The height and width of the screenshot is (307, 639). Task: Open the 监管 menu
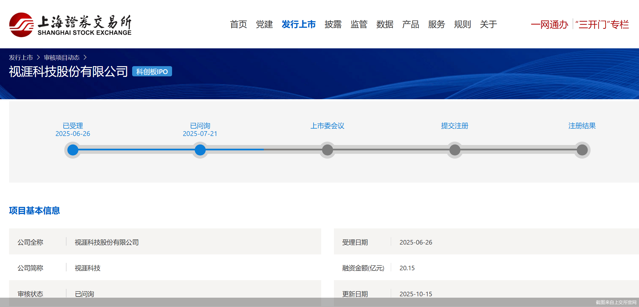point(359,24)
